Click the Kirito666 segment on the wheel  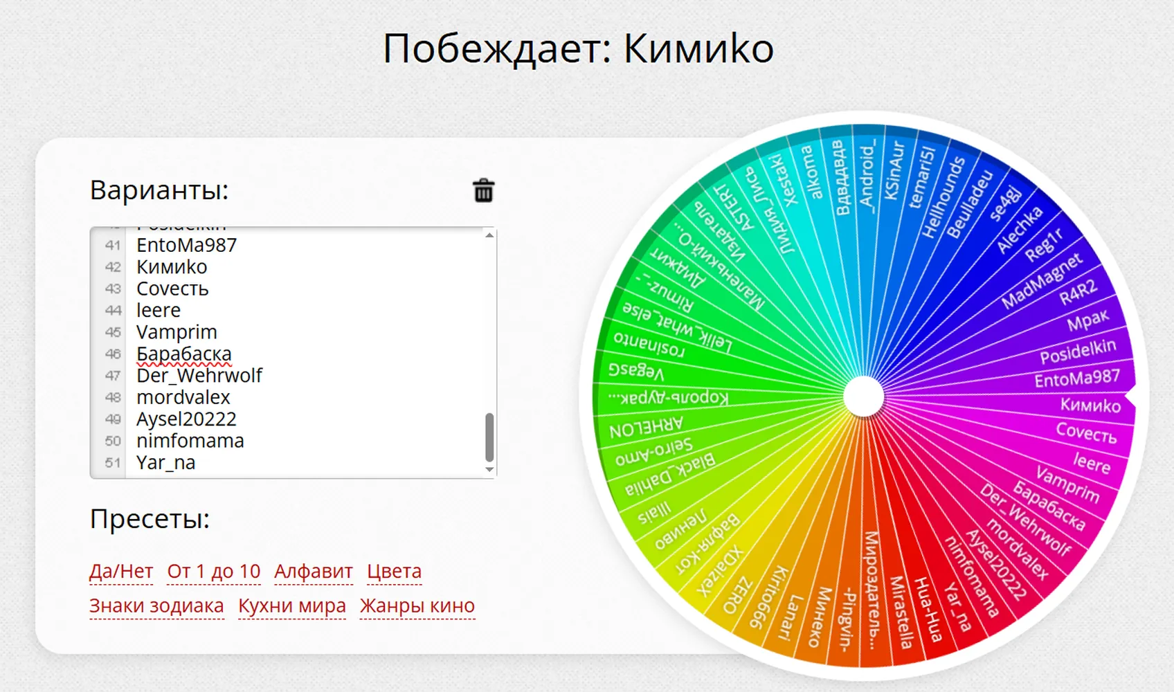(768, 597)
